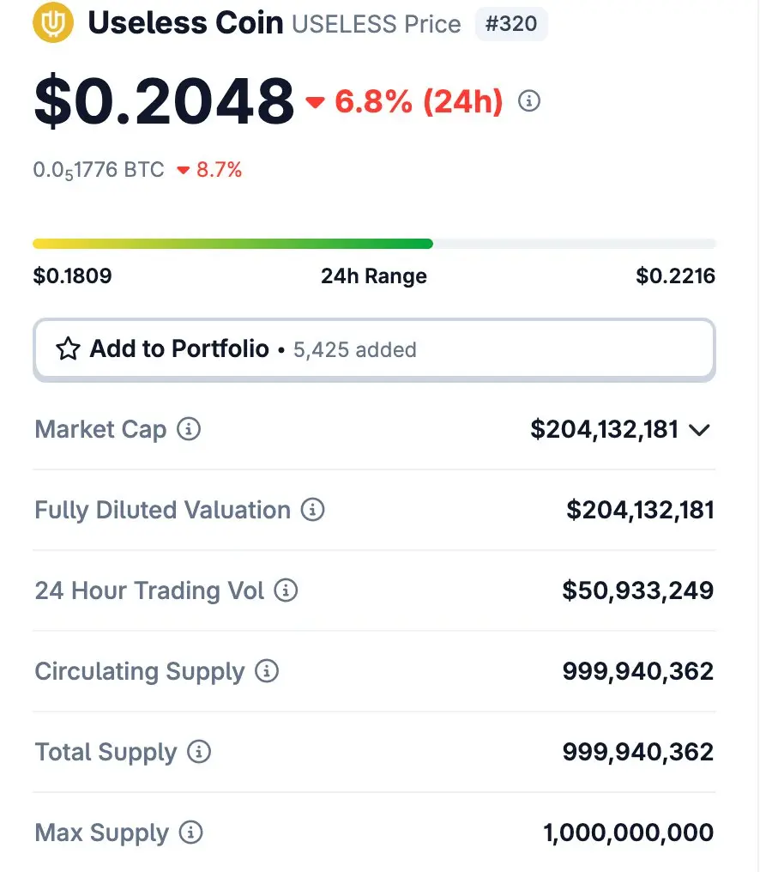Click the 24h low value $0.1809

(x=72, y=276)
